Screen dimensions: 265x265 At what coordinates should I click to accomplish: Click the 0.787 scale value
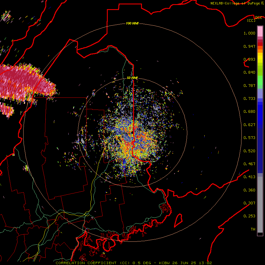(x=249, y=85)
